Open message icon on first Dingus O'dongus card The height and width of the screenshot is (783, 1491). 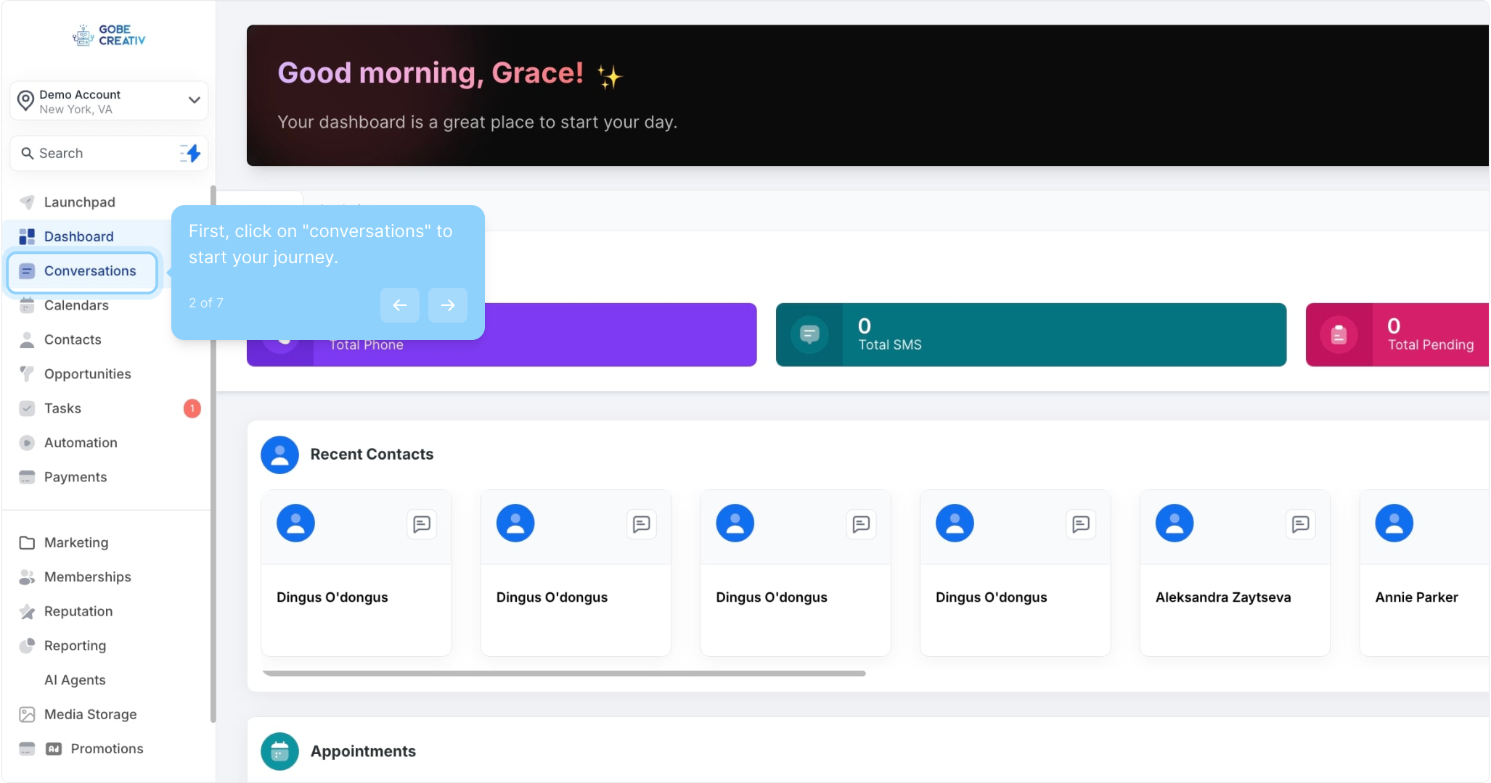(422, 524)
